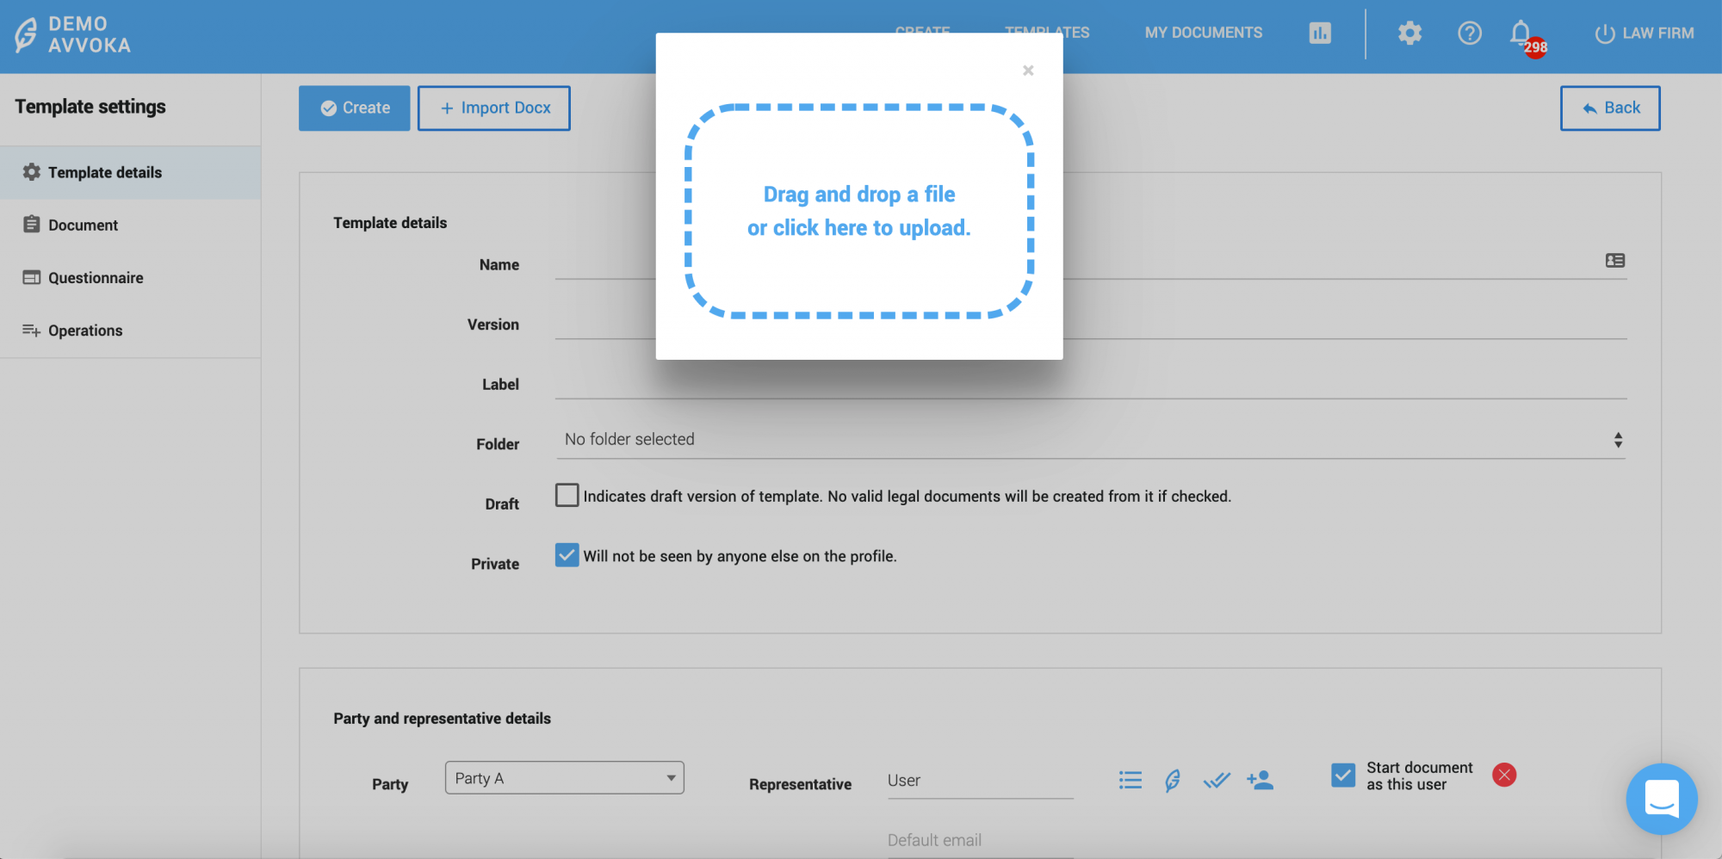The image size is (1722, 859).
Task: Open the help question mark icon
Action: [x=1469, y=34]
